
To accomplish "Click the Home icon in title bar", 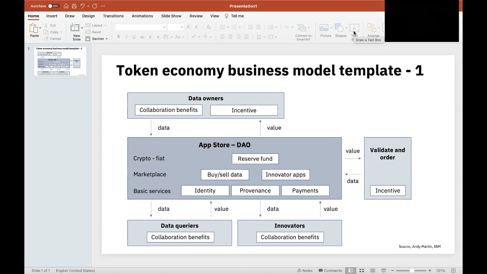I will (x=66, y=6).
